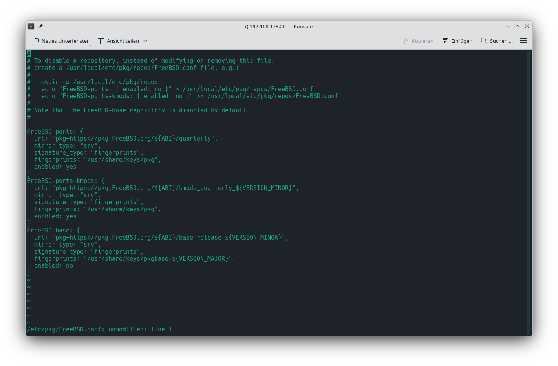Open search with the Suchen magnifier icon
The image size is (558, 366).
484,41
